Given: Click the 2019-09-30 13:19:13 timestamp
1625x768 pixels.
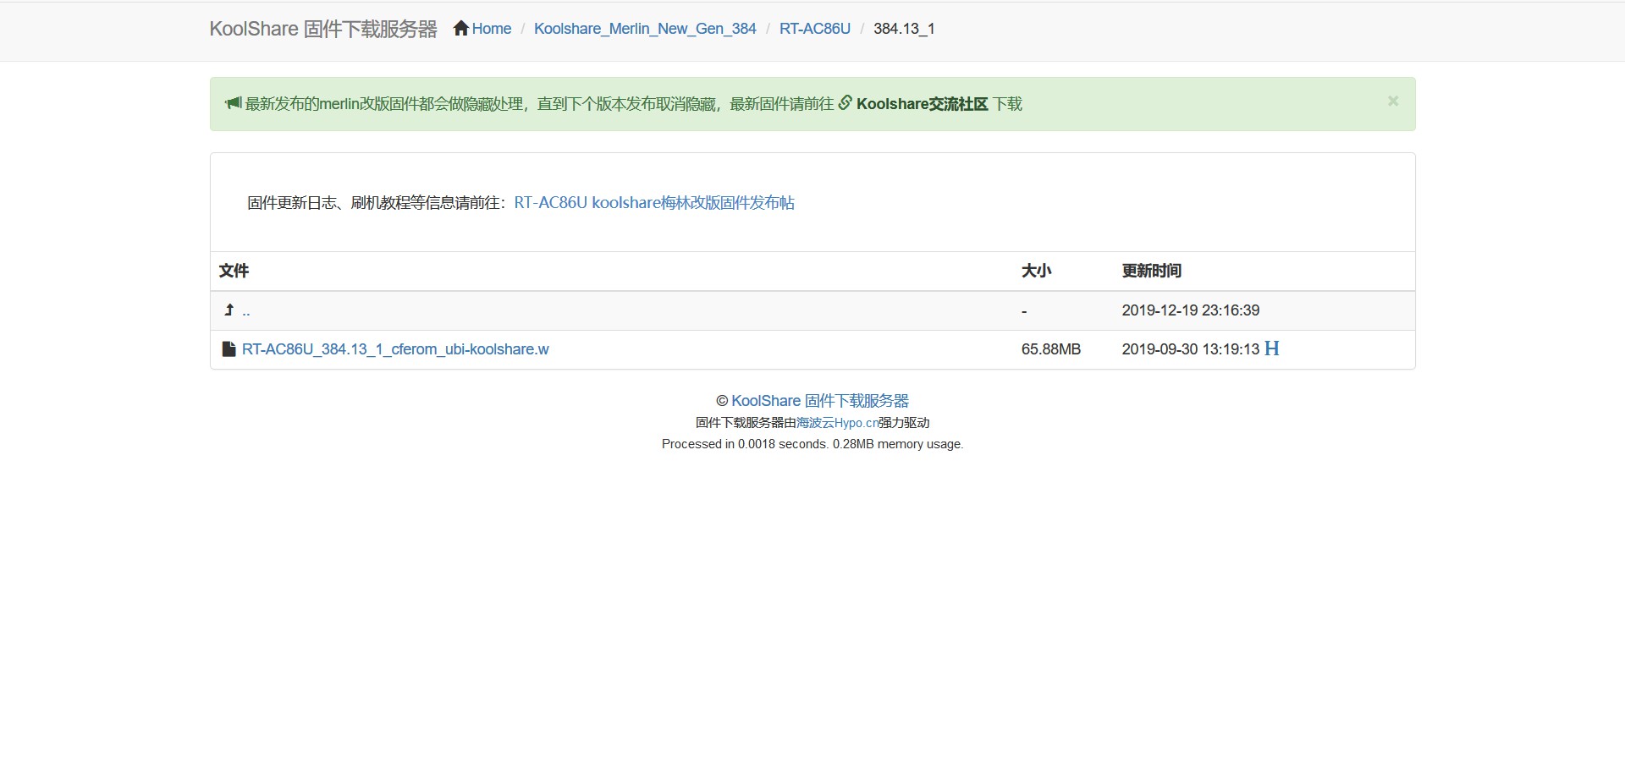Looking at the screenshot, I should click(x=1191, y=349).
